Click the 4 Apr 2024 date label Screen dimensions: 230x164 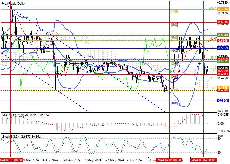click(51, 160)
